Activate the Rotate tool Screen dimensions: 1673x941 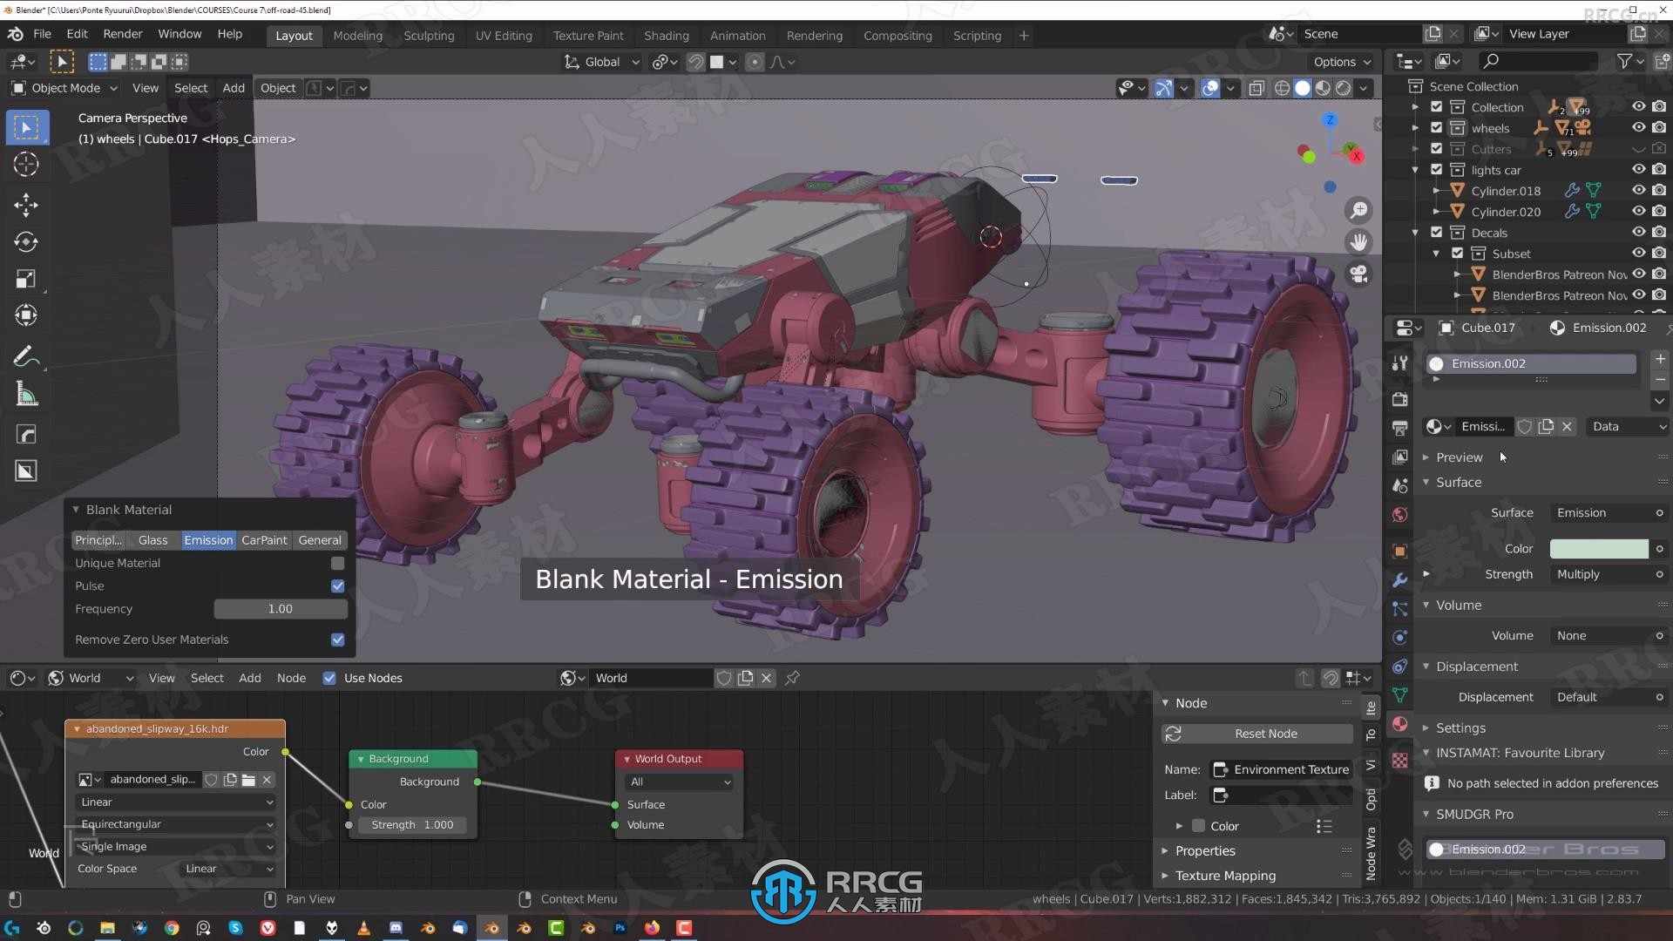(26, 241)
